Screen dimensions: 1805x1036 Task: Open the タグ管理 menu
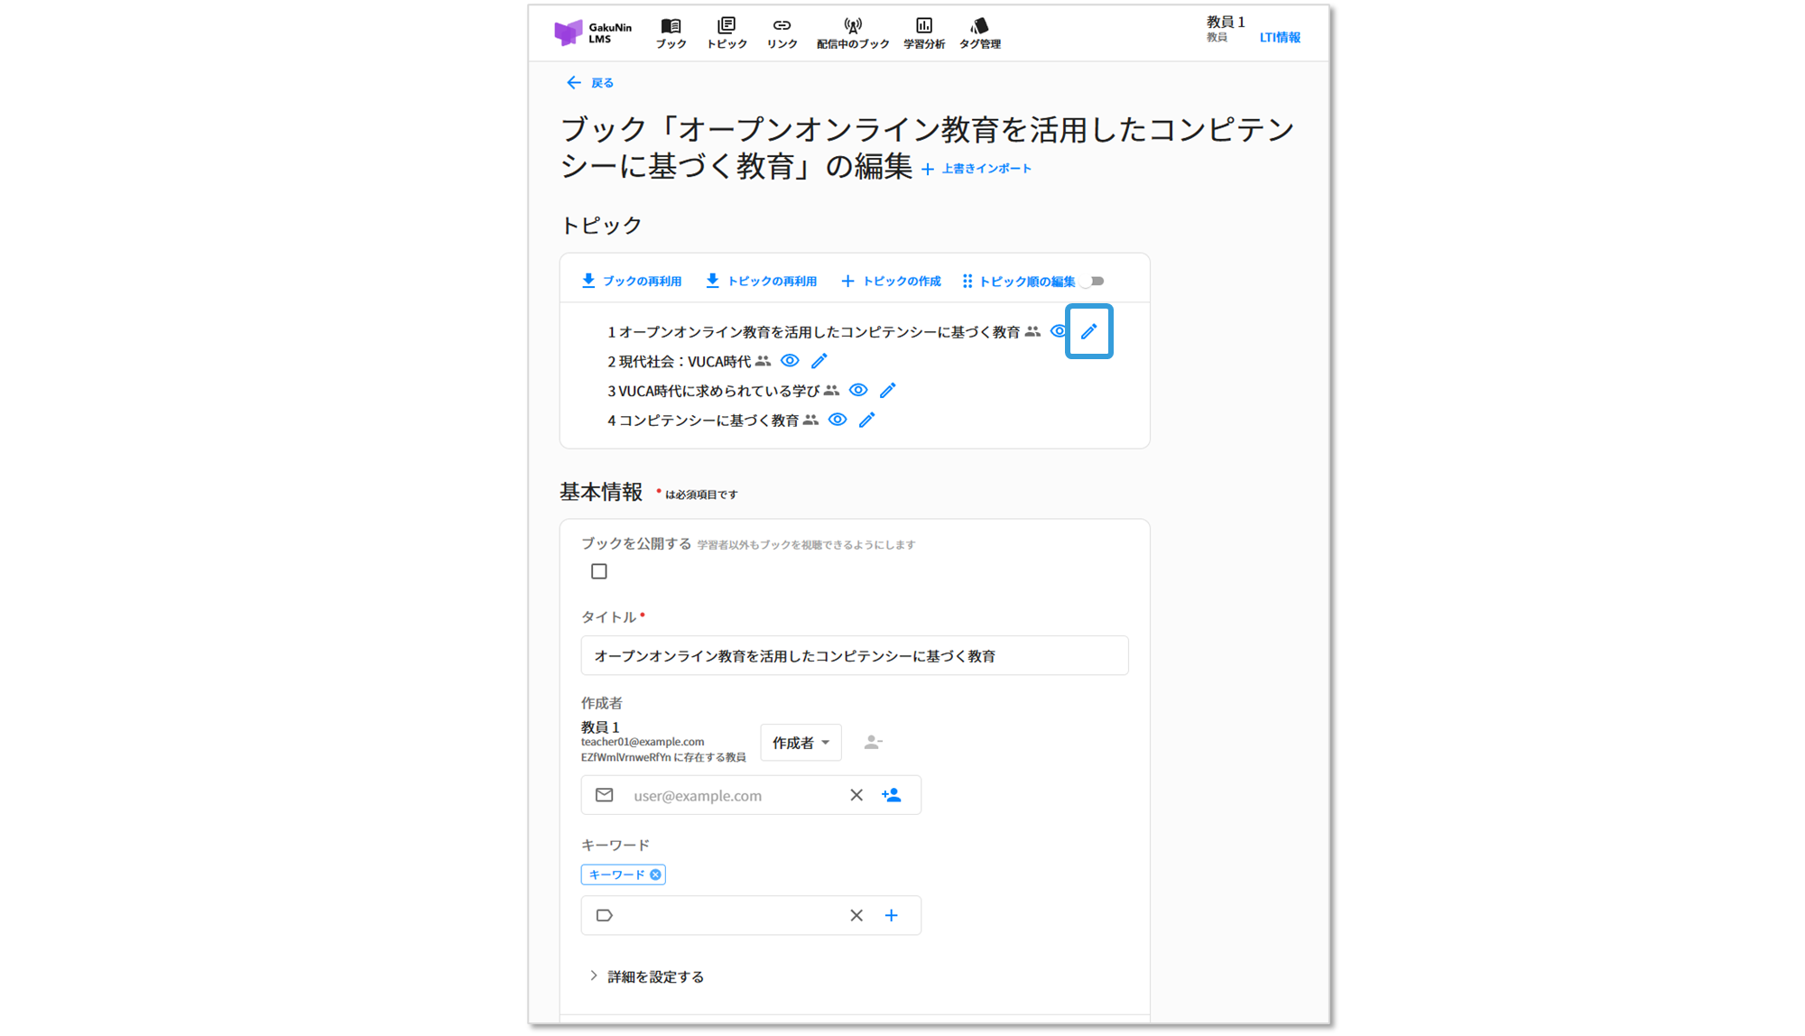click(x=979, y=33)
